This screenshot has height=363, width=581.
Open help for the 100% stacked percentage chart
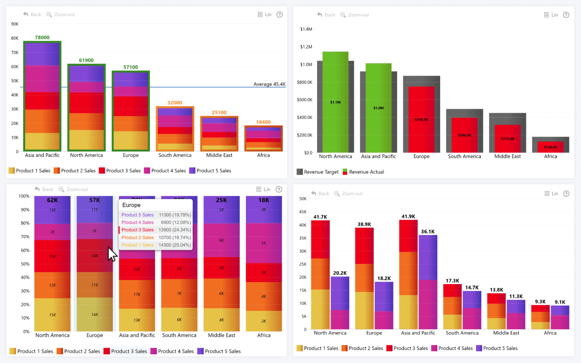pyautogui.click(x=279, y=189)
